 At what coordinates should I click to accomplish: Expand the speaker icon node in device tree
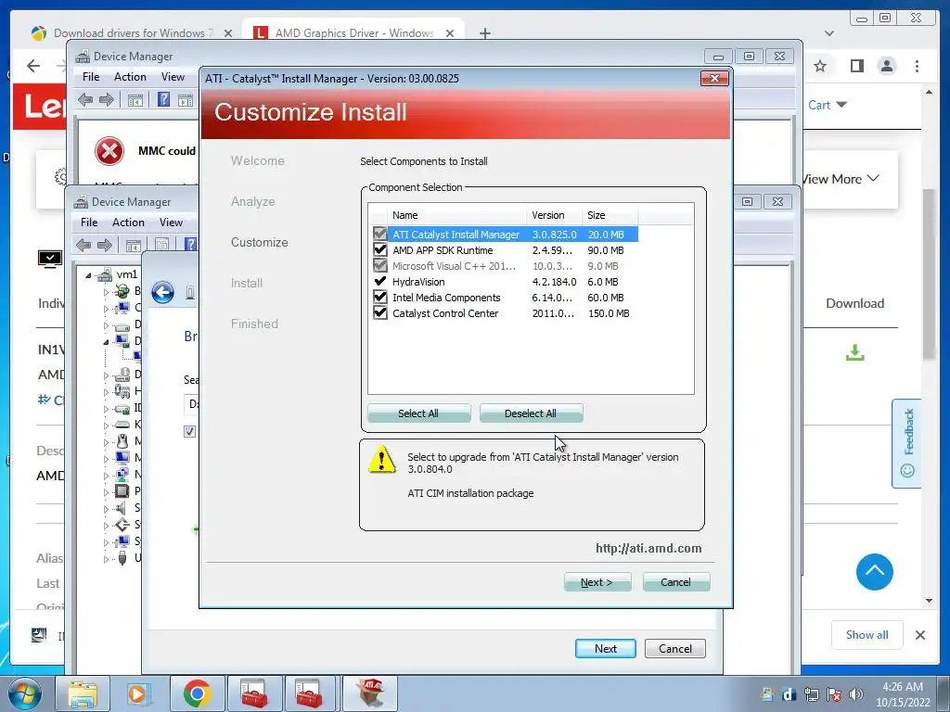106,508
